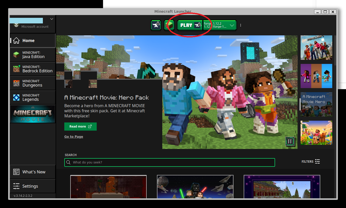
Task: Click the What's New newspaper icon
Action: [16, 172]
